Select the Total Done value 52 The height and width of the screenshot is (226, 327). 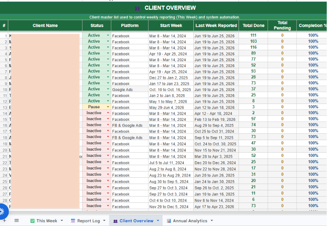click(254, 156)
